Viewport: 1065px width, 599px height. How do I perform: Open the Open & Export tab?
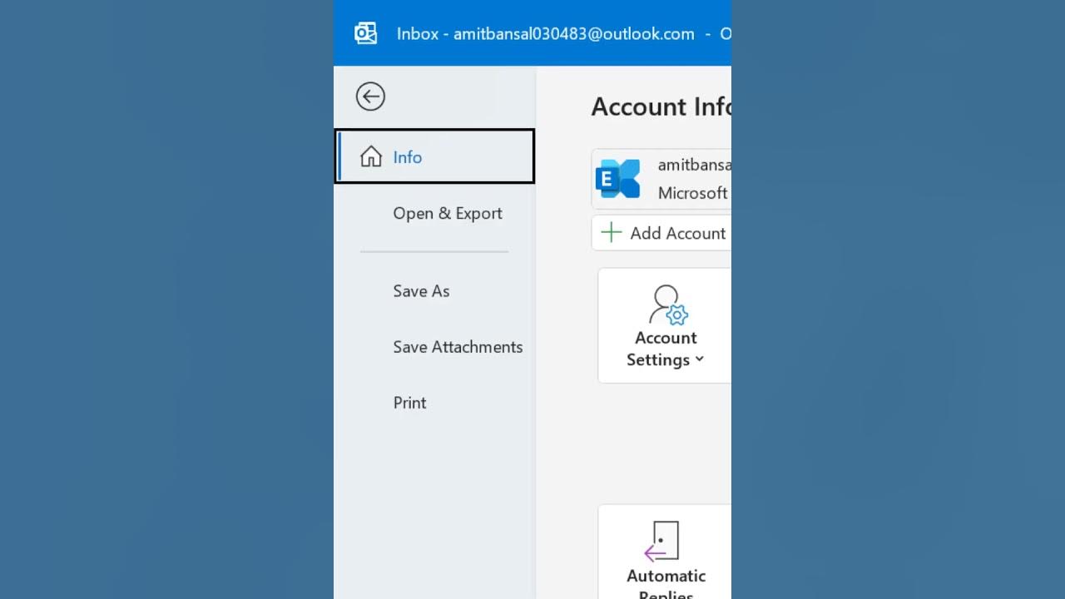(434, 213)
